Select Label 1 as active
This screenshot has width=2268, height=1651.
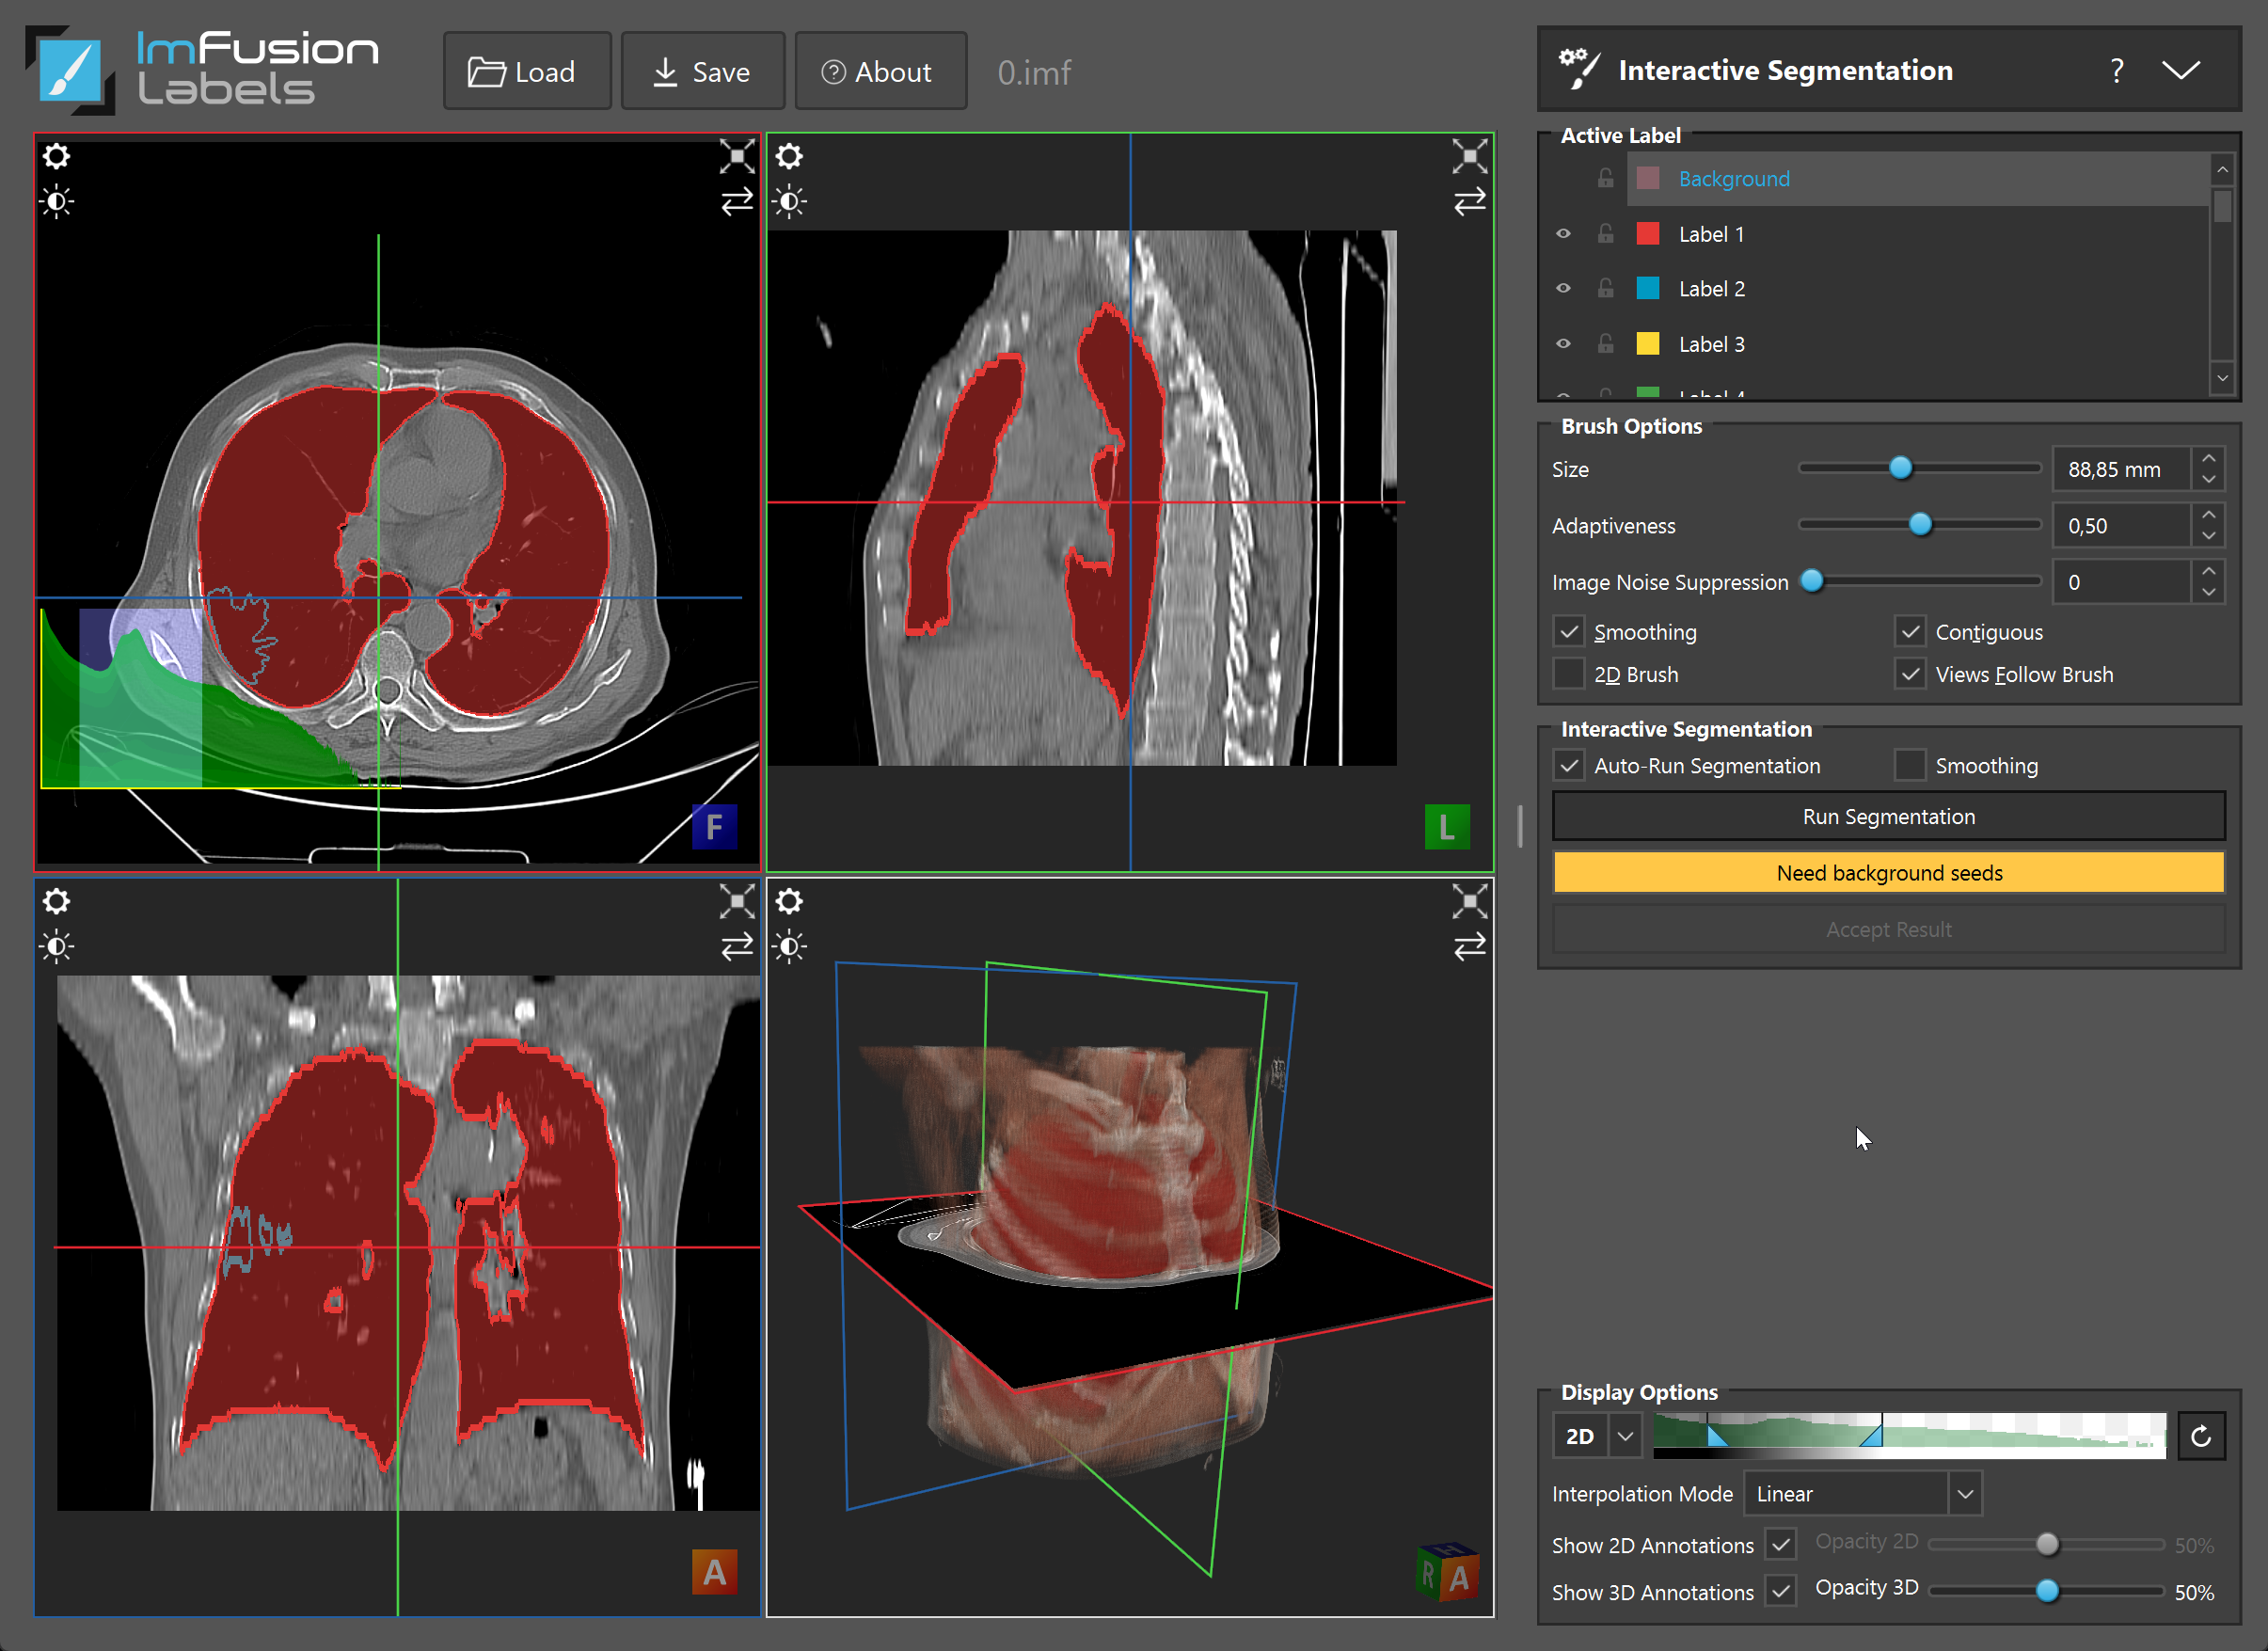click(1918, 233)
